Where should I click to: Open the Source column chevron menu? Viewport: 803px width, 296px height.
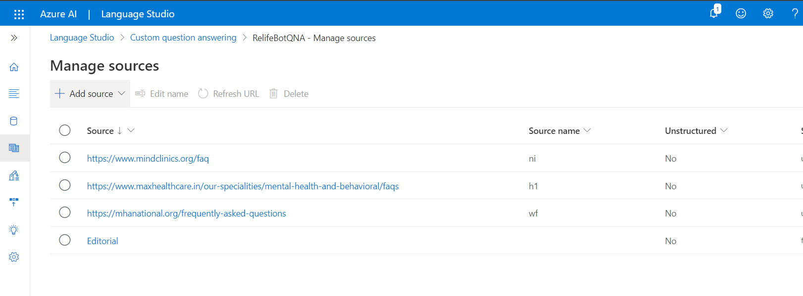tap(131, 130)
